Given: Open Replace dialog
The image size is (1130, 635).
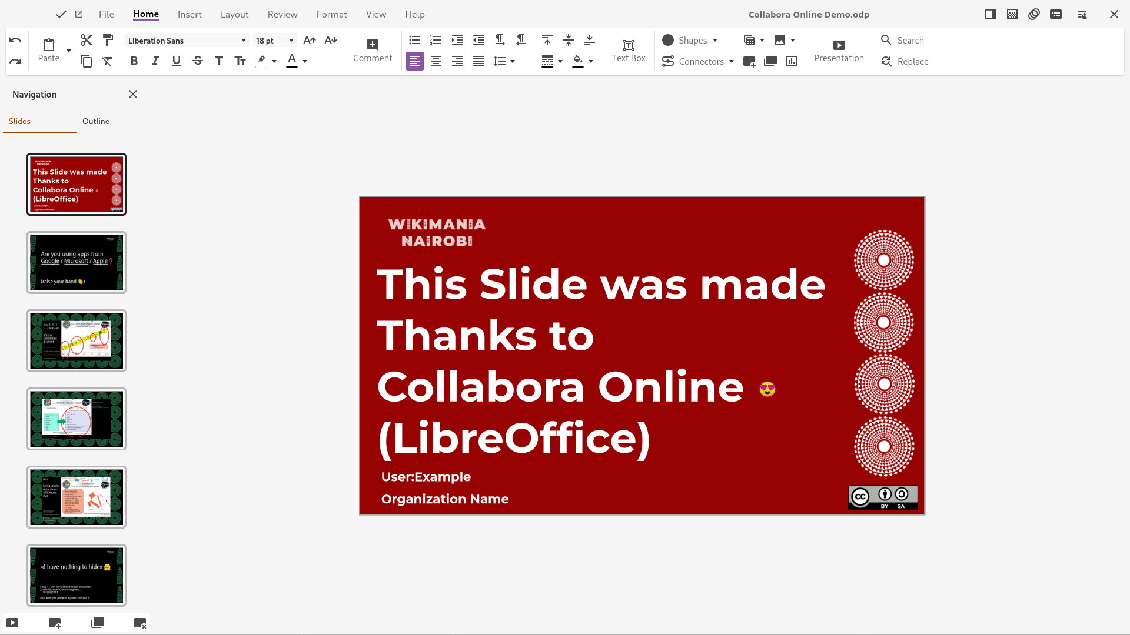Looking at the screenshot, I should click(x=905, y=61).
